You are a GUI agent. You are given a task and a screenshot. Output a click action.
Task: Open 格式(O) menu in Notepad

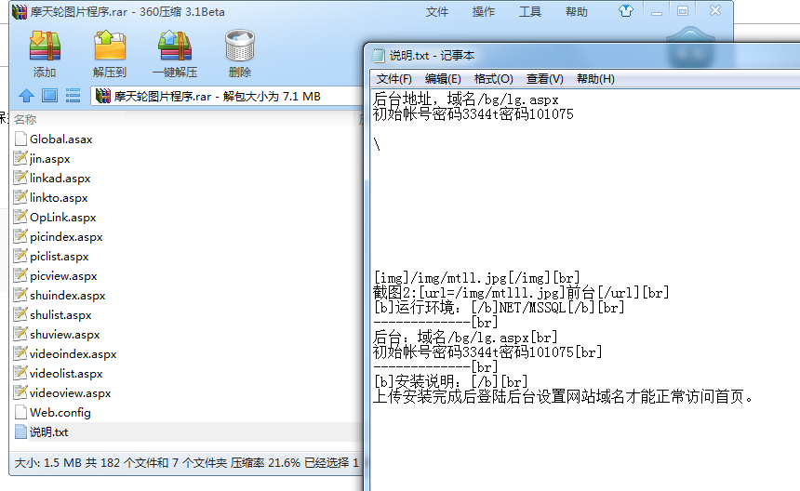click(493, 79)
